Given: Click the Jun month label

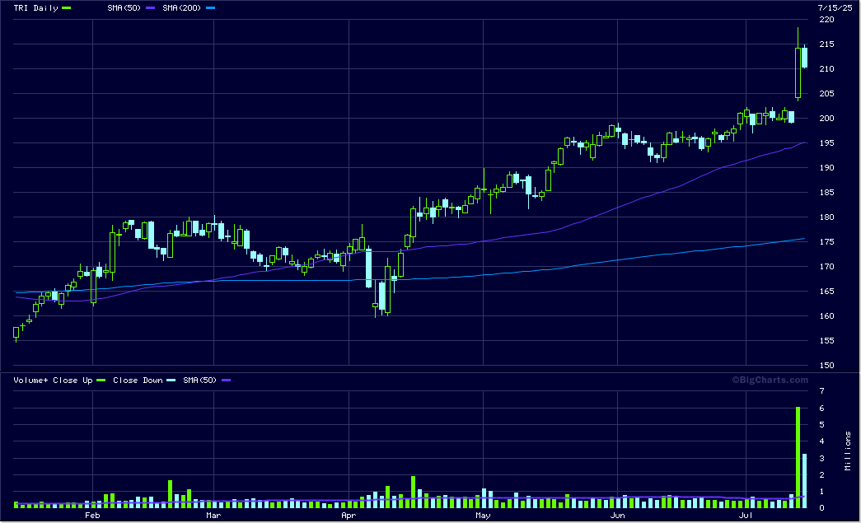Looking at the screenshot, I should coord(618,516).
